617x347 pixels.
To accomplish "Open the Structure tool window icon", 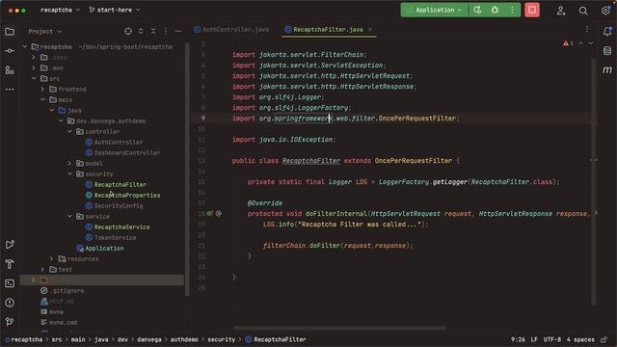I will pos(10,70).
